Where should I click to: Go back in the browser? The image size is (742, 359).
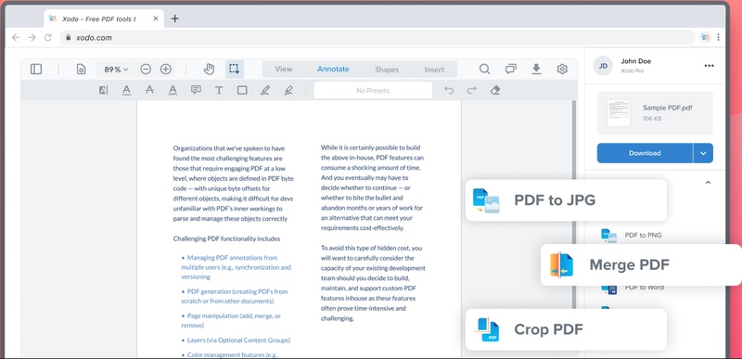16,37
